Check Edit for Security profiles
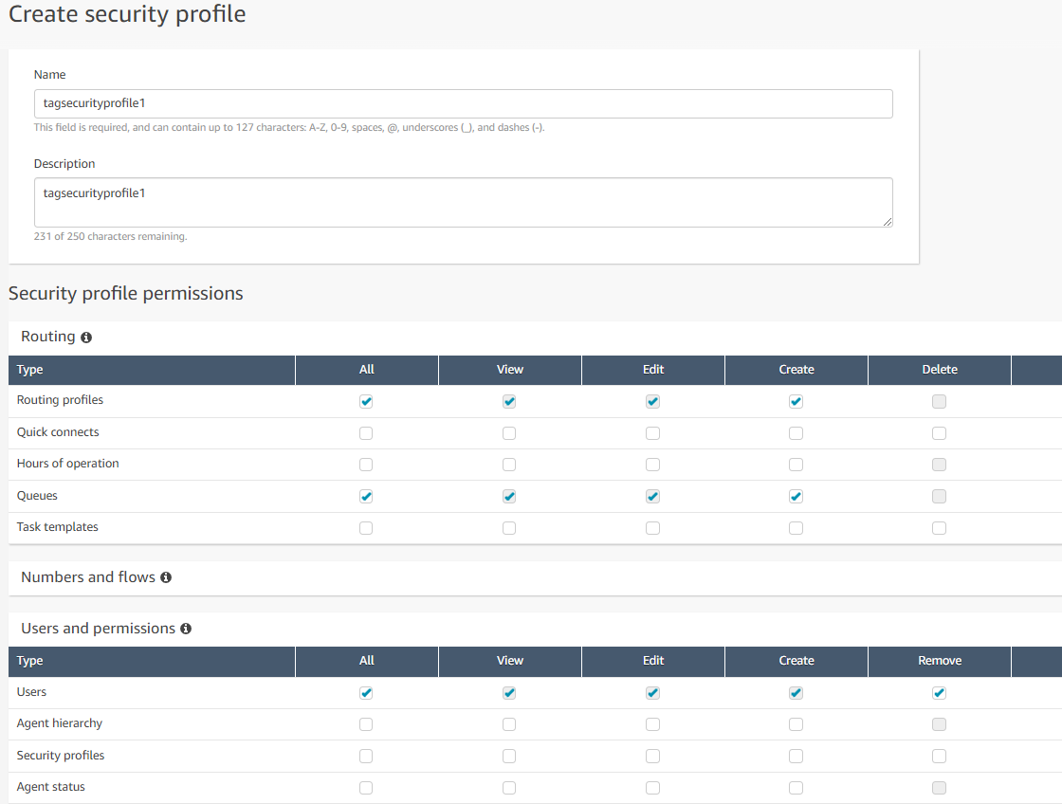 [x=653, y=756]
